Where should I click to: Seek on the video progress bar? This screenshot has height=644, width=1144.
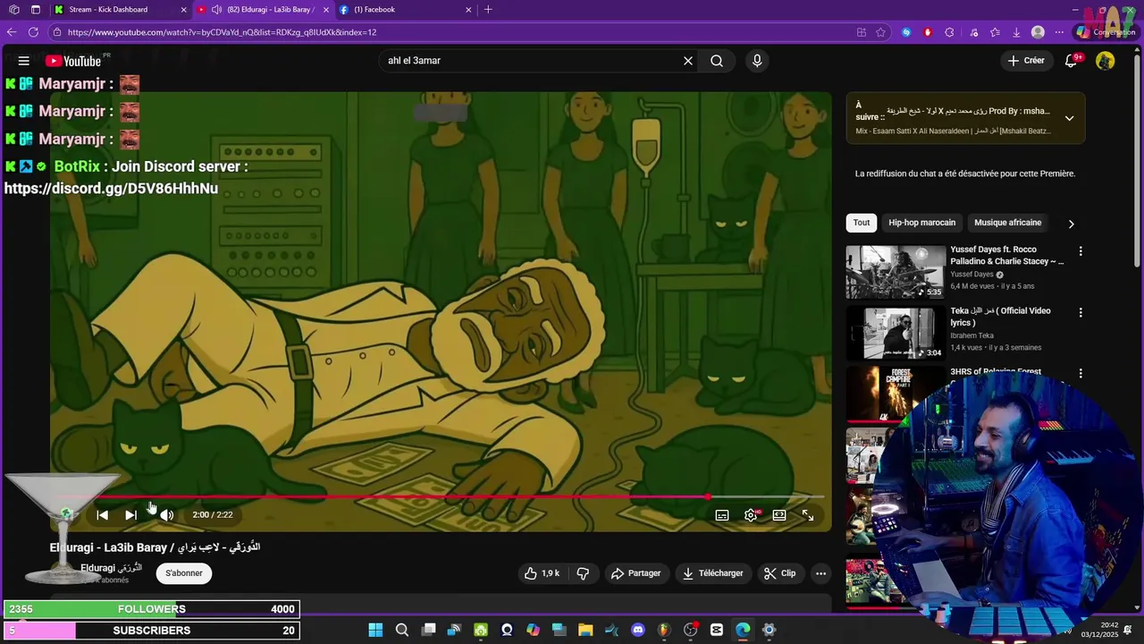pos(441,496)
